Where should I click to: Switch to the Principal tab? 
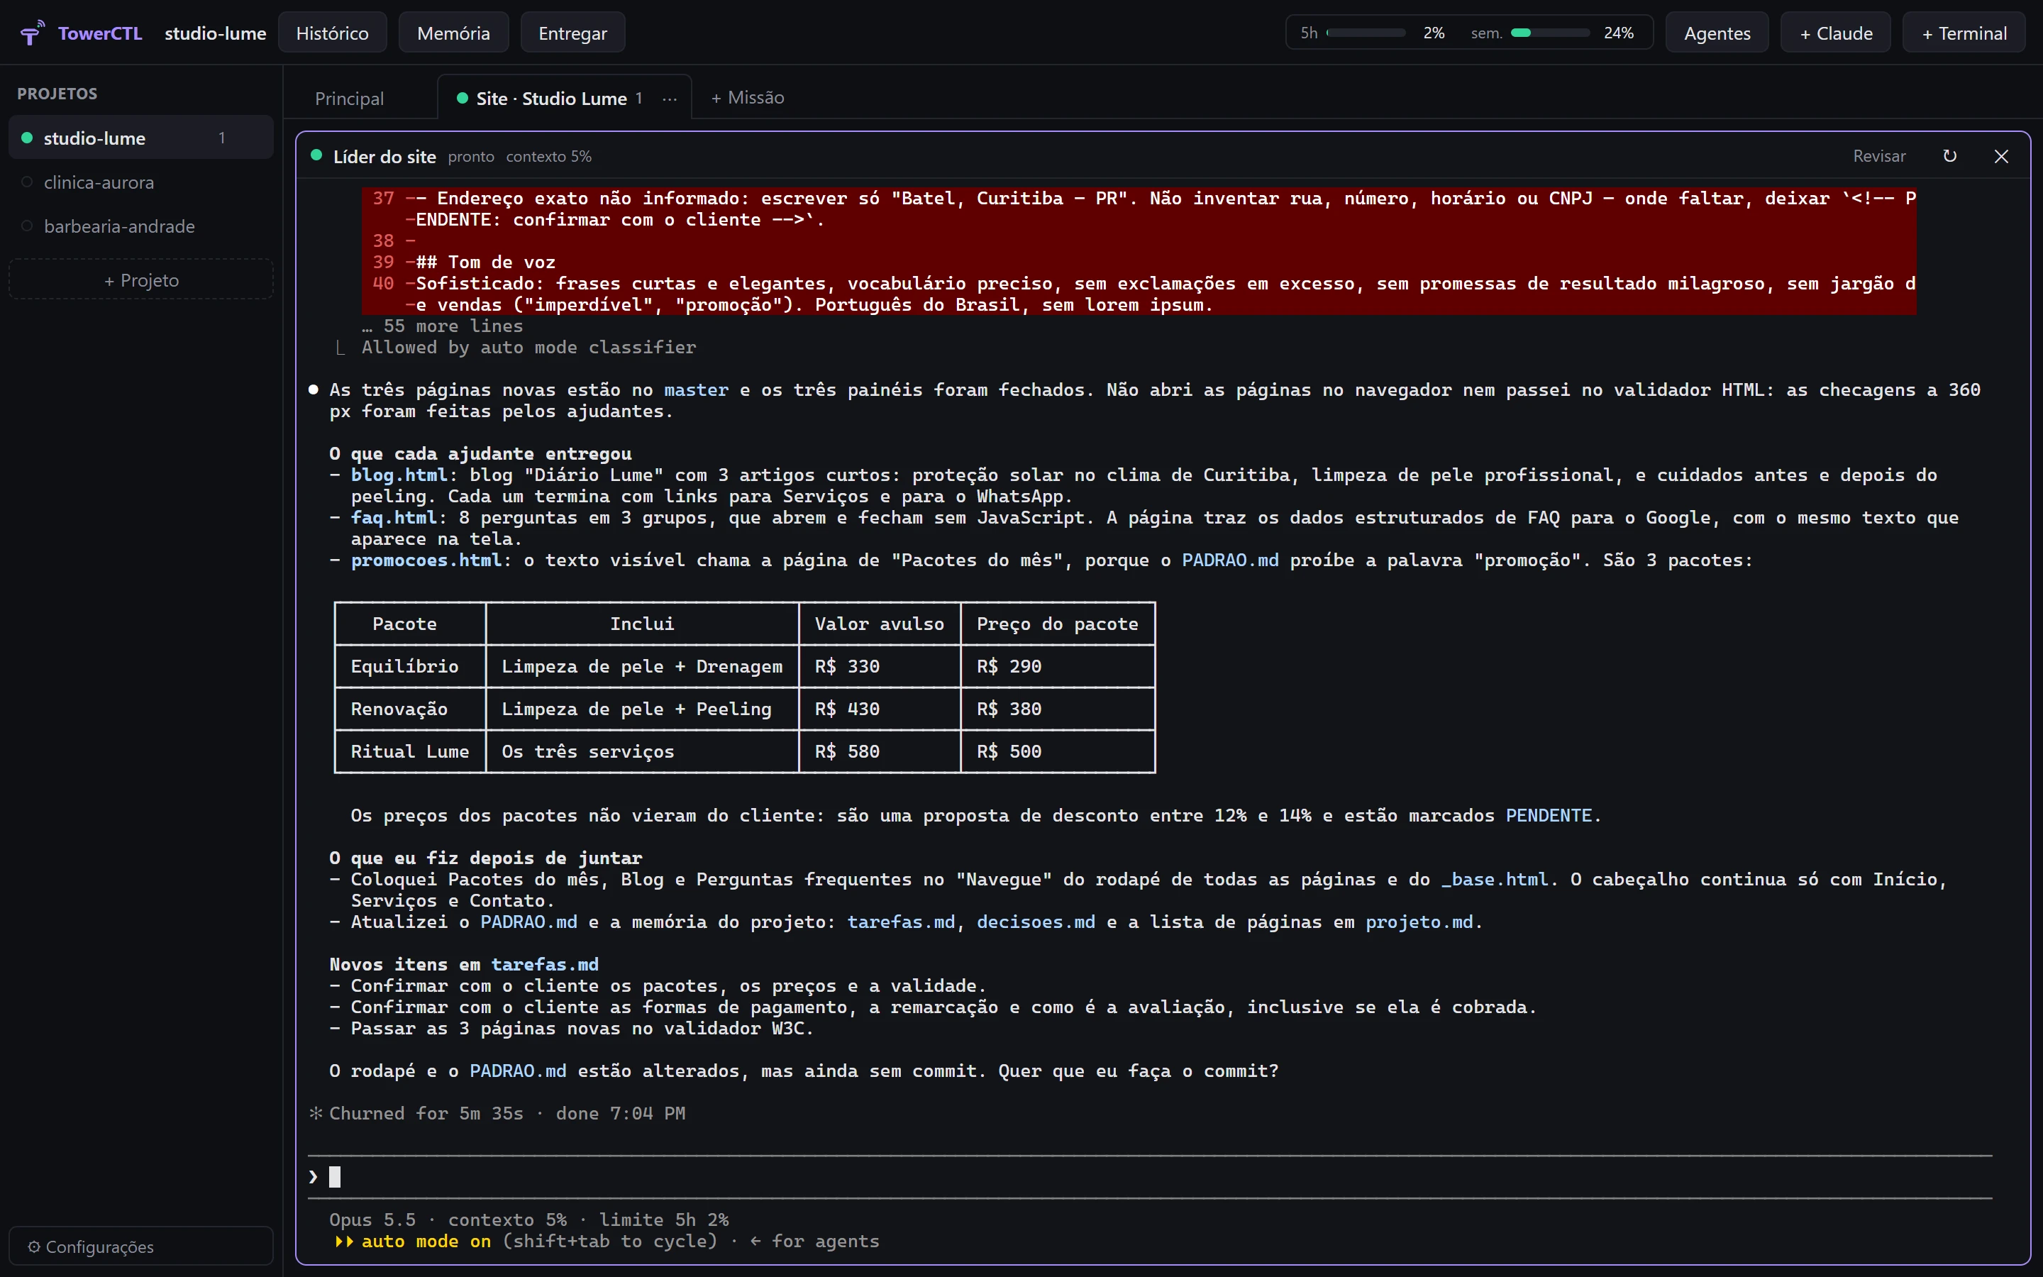tap(350, 99)
